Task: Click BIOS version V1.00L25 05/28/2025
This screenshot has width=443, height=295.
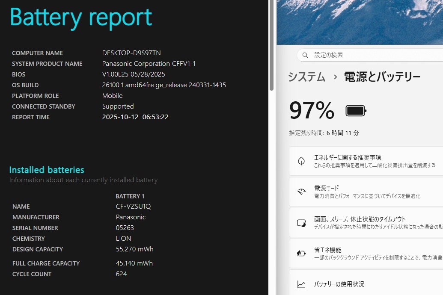Action: pyautogui.click(x=134, y=74)
